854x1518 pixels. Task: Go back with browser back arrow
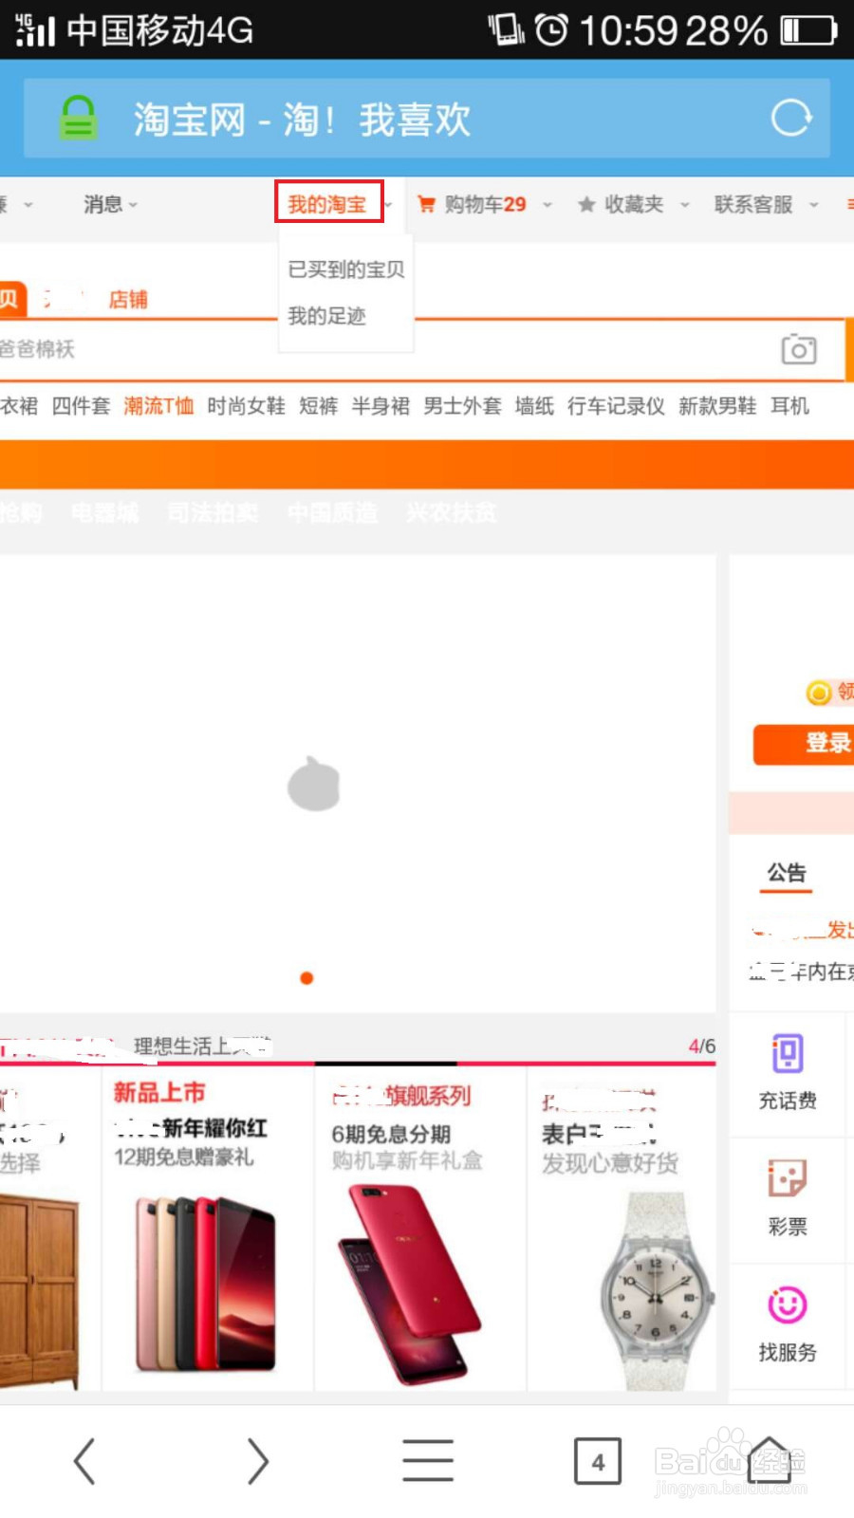tap(84, 1461)
